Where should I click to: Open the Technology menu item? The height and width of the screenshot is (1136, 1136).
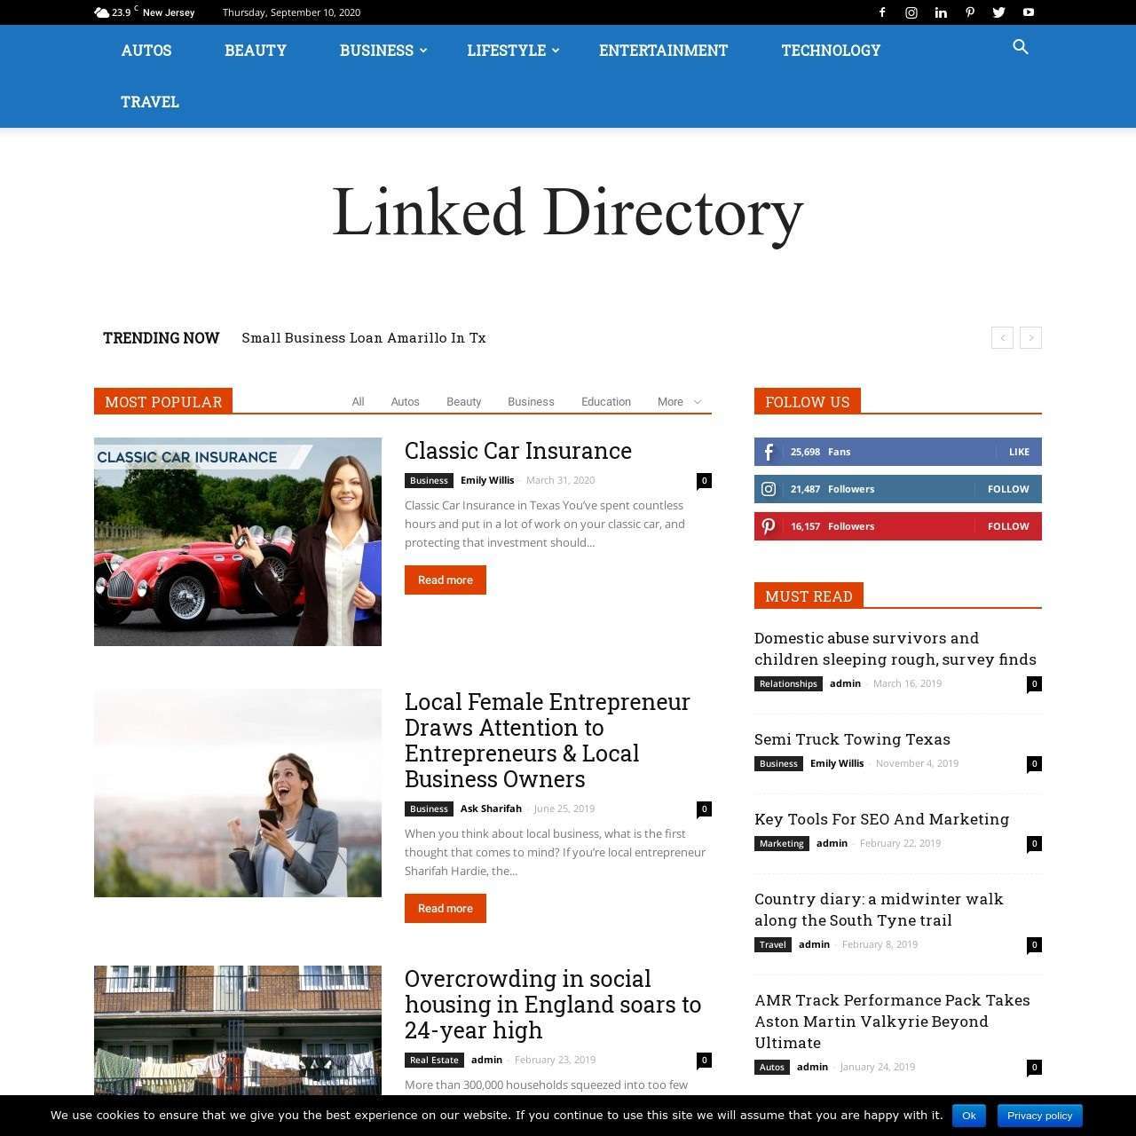pos(831,51)
